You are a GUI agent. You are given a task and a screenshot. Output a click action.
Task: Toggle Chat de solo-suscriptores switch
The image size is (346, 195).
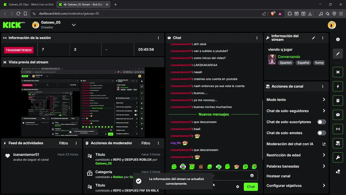point(322,122)
